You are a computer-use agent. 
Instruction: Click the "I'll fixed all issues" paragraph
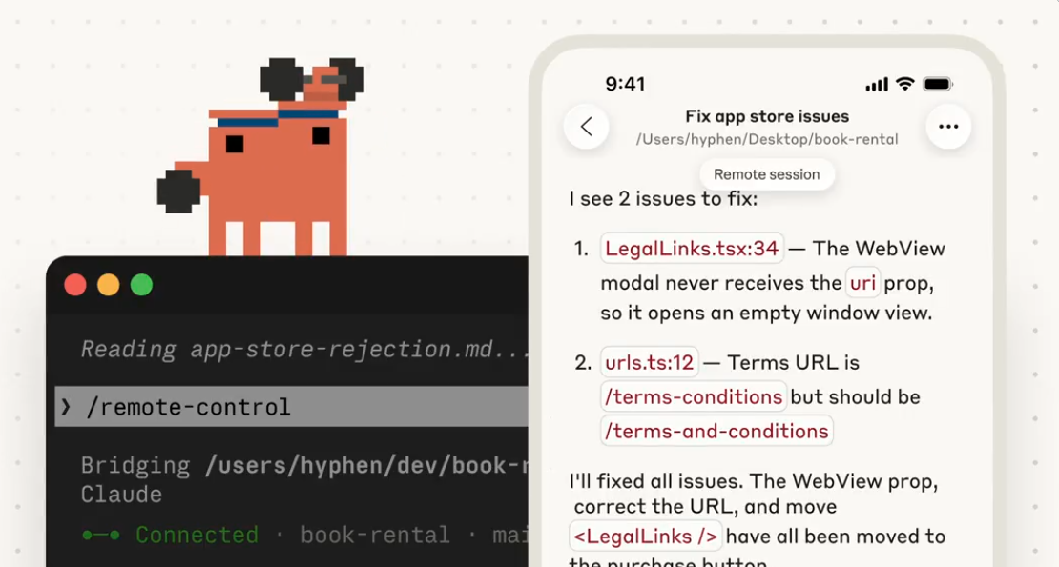757,519
